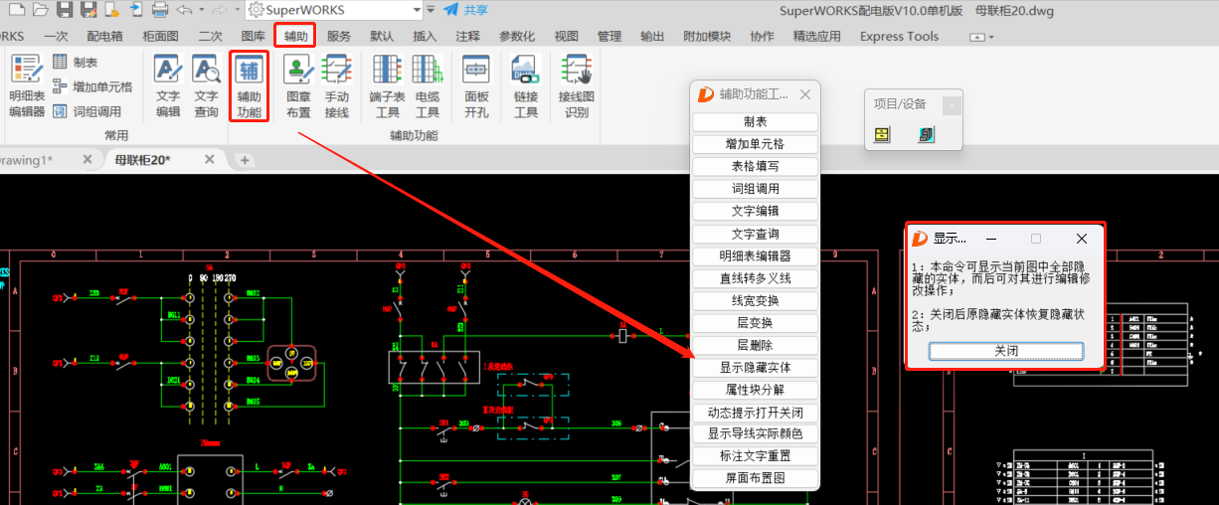Screen dimensions: 1219x505
Task: Click the 显示隐藏实体 button
Action: click(755, 367)
